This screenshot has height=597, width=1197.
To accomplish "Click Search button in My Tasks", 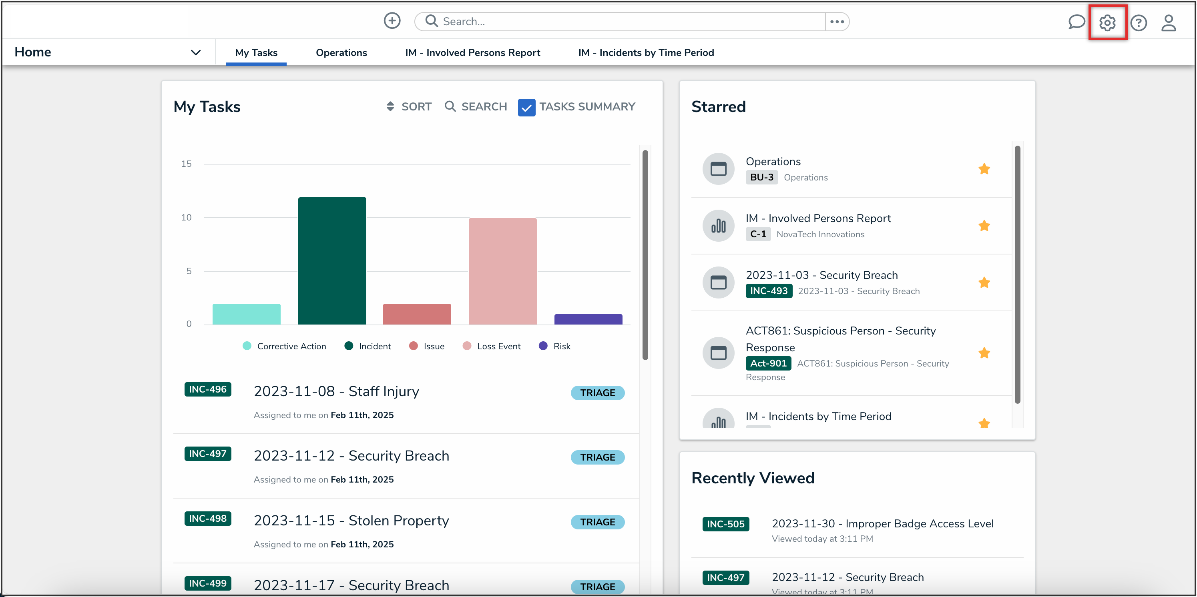I will [x=475, y=107].
